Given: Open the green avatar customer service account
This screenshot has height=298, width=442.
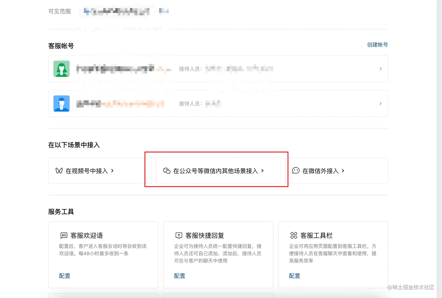Looking at the screenshot, I should [218, 69].
